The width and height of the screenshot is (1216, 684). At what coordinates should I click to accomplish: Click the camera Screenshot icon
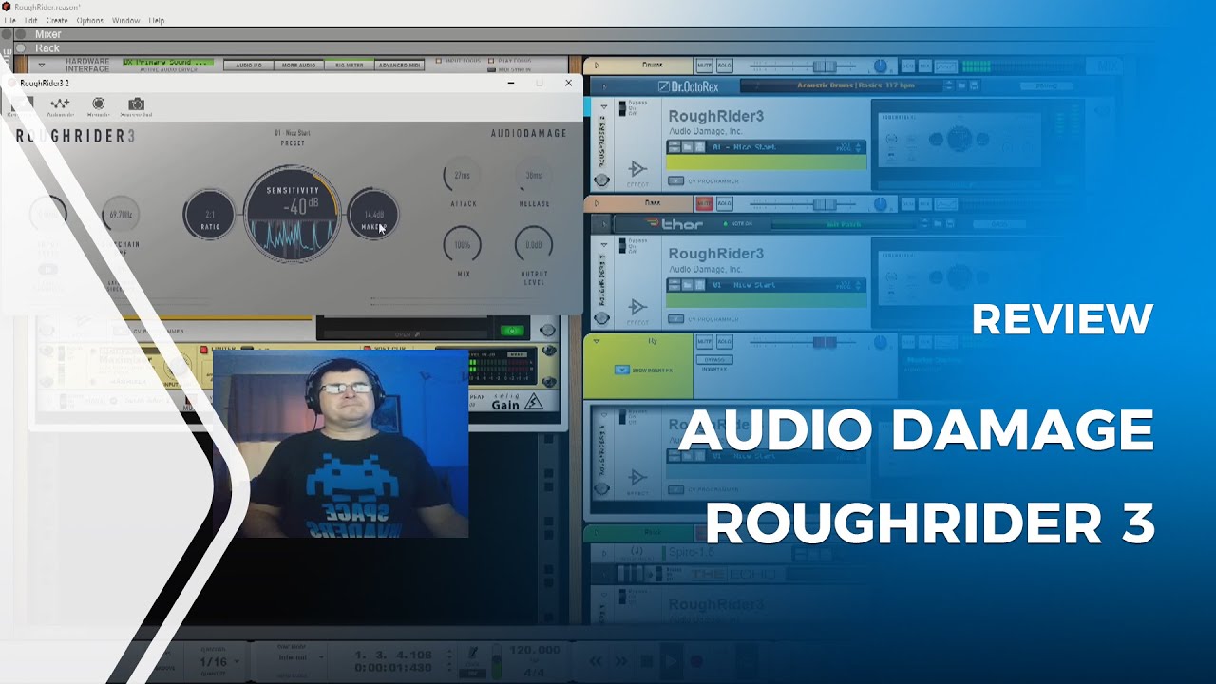(137, 106)
